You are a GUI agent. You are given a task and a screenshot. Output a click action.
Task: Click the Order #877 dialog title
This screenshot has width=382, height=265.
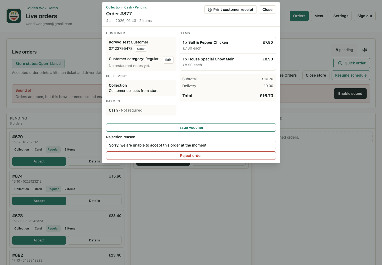click(119, 14)
